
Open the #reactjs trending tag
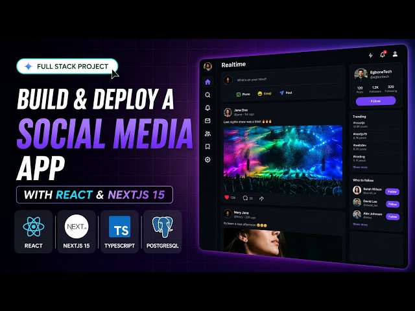[x=360, y=124]
